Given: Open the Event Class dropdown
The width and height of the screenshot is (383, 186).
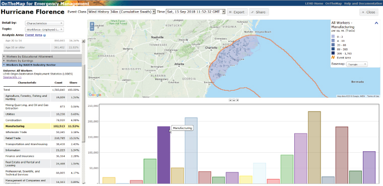Looking at the screenshot, I should click(x=121, y=12).
